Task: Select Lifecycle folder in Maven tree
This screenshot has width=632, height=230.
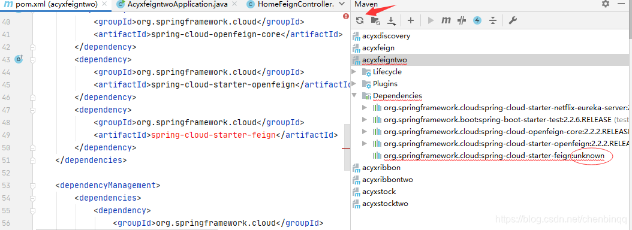Action: coord(387,72)
